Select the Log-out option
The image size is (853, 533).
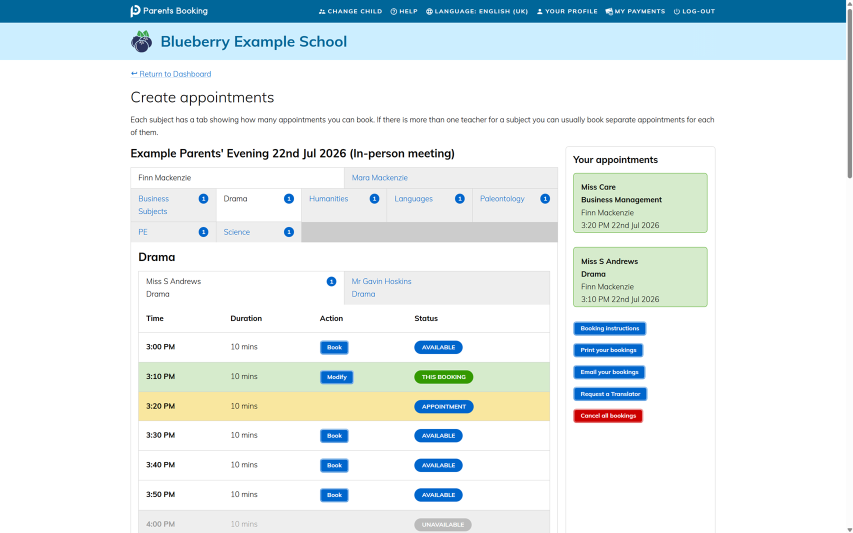[694, 11]
